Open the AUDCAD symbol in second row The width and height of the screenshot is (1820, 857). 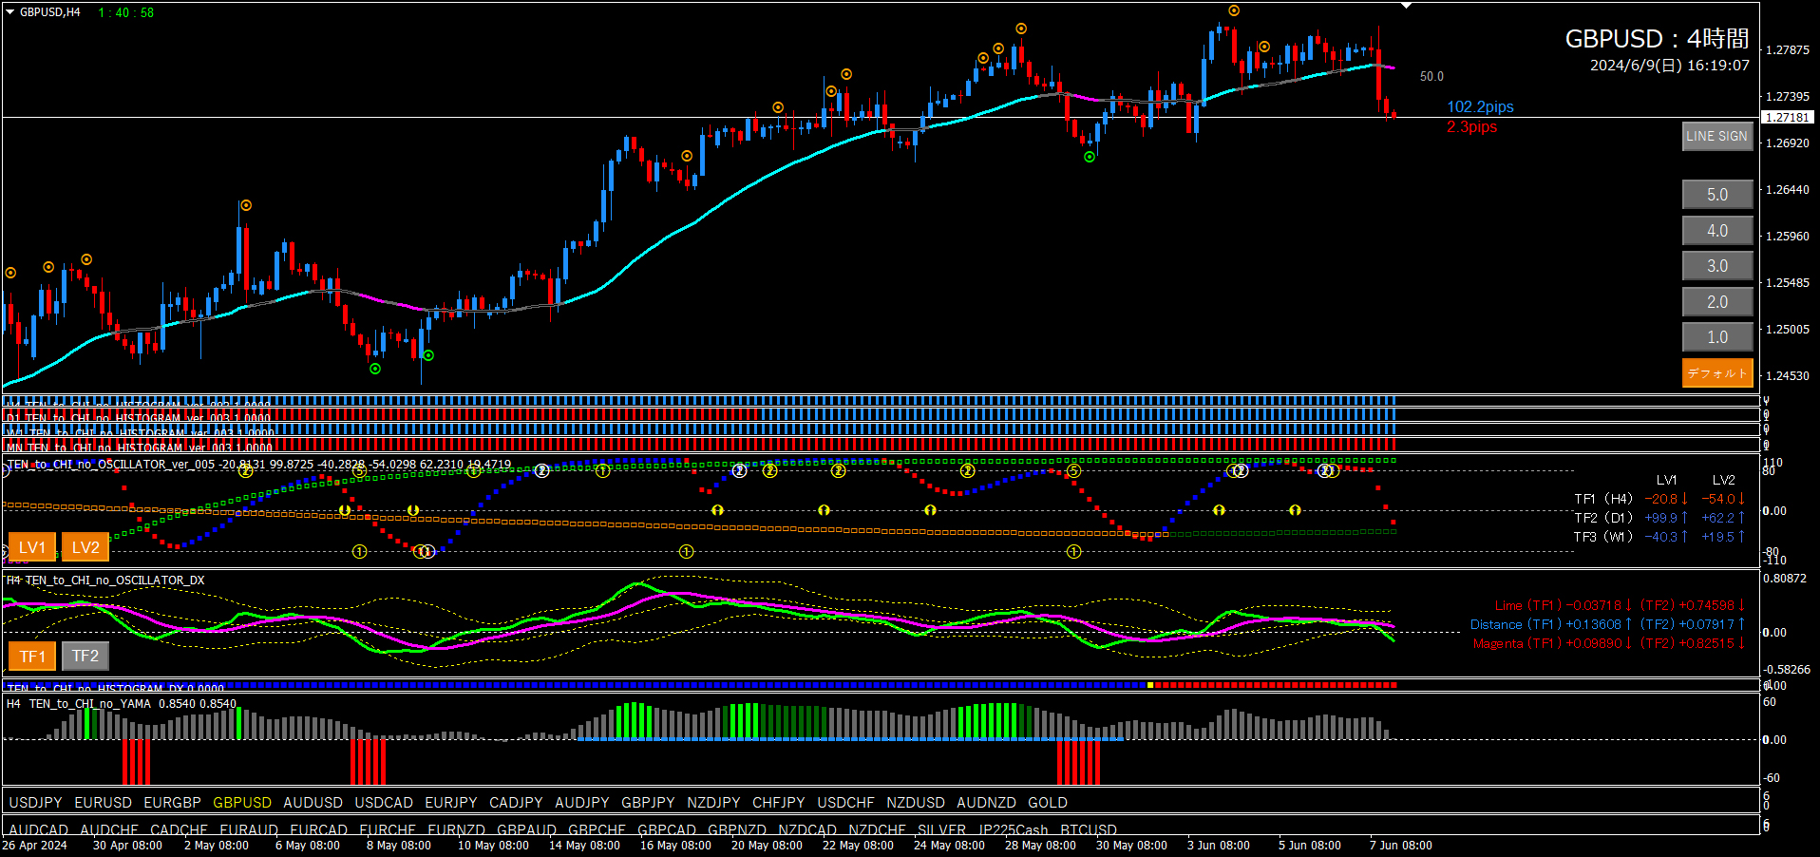38,829
